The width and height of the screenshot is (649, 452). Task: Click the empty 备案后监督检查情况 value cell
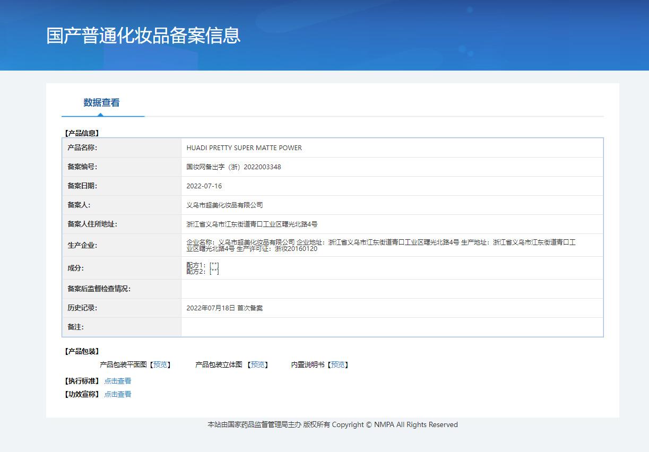point(392,289)
